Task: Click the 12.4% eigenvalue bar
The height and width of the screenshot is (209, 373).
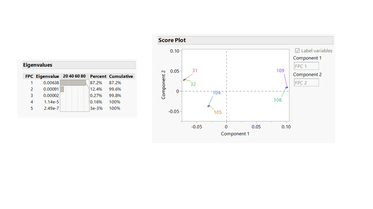Action: [62, 89]
